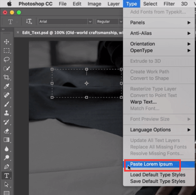Image resolution: width=196 pixels, height=195 pixels.
Task: Open the Regular font style dropdown
Action: 109,22
